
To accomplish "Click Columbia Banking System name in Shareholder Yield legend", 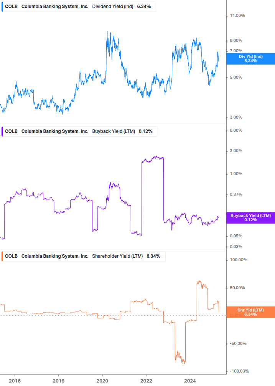I will coord(55,256).
